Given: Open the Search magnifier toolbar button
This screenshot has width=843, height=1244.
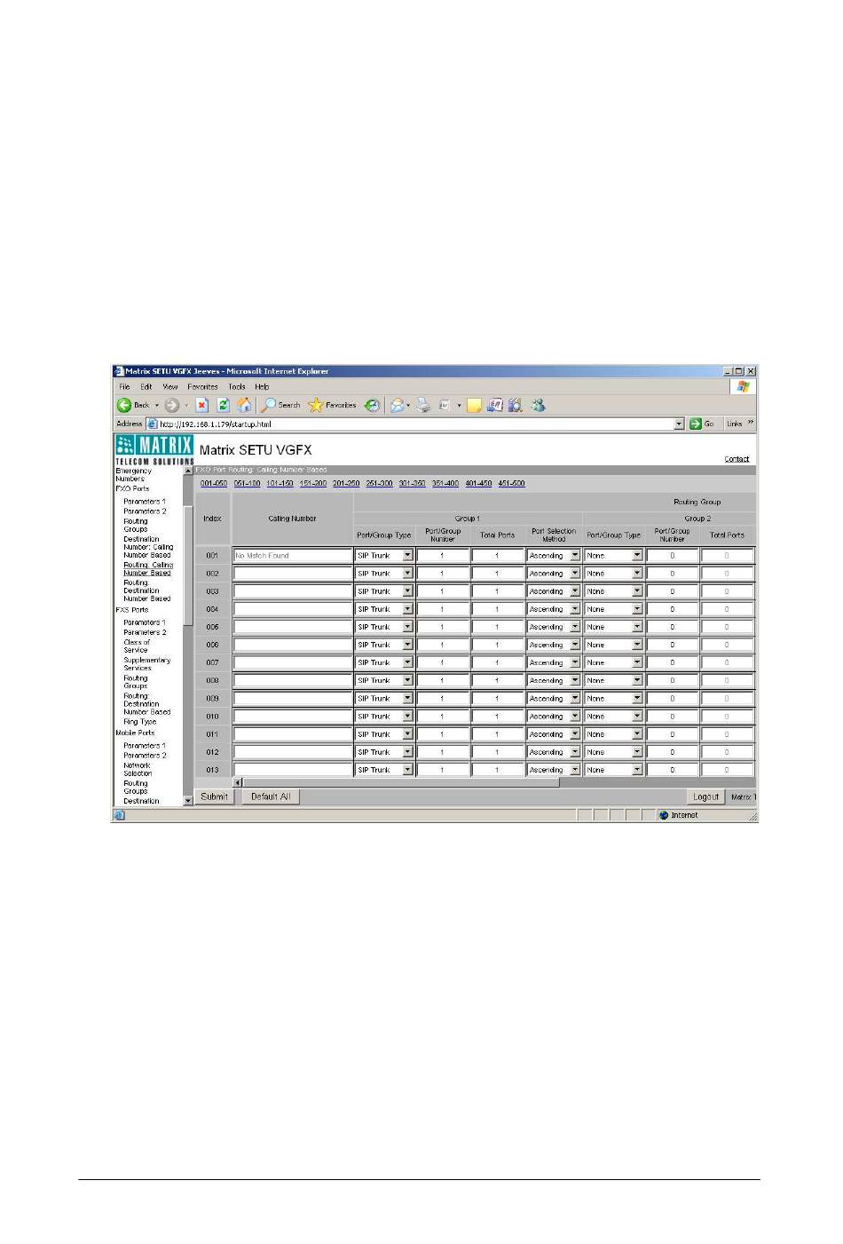Looking at the screenshot, I should pyautogui.click(x=280, y=405).
